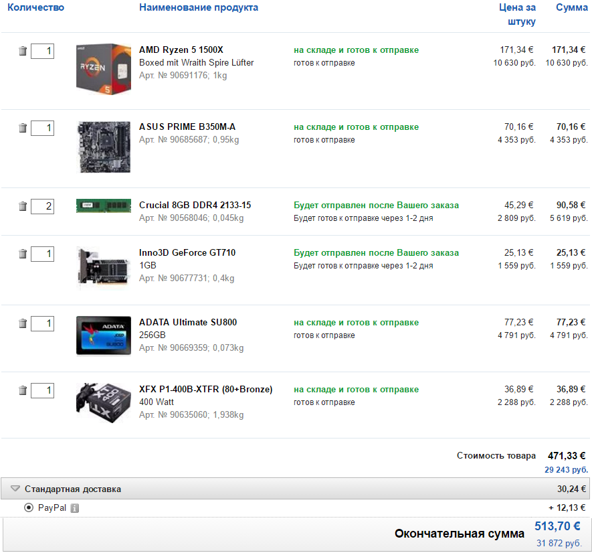
Task: Click the Количество column header
Action: point(36,7)
